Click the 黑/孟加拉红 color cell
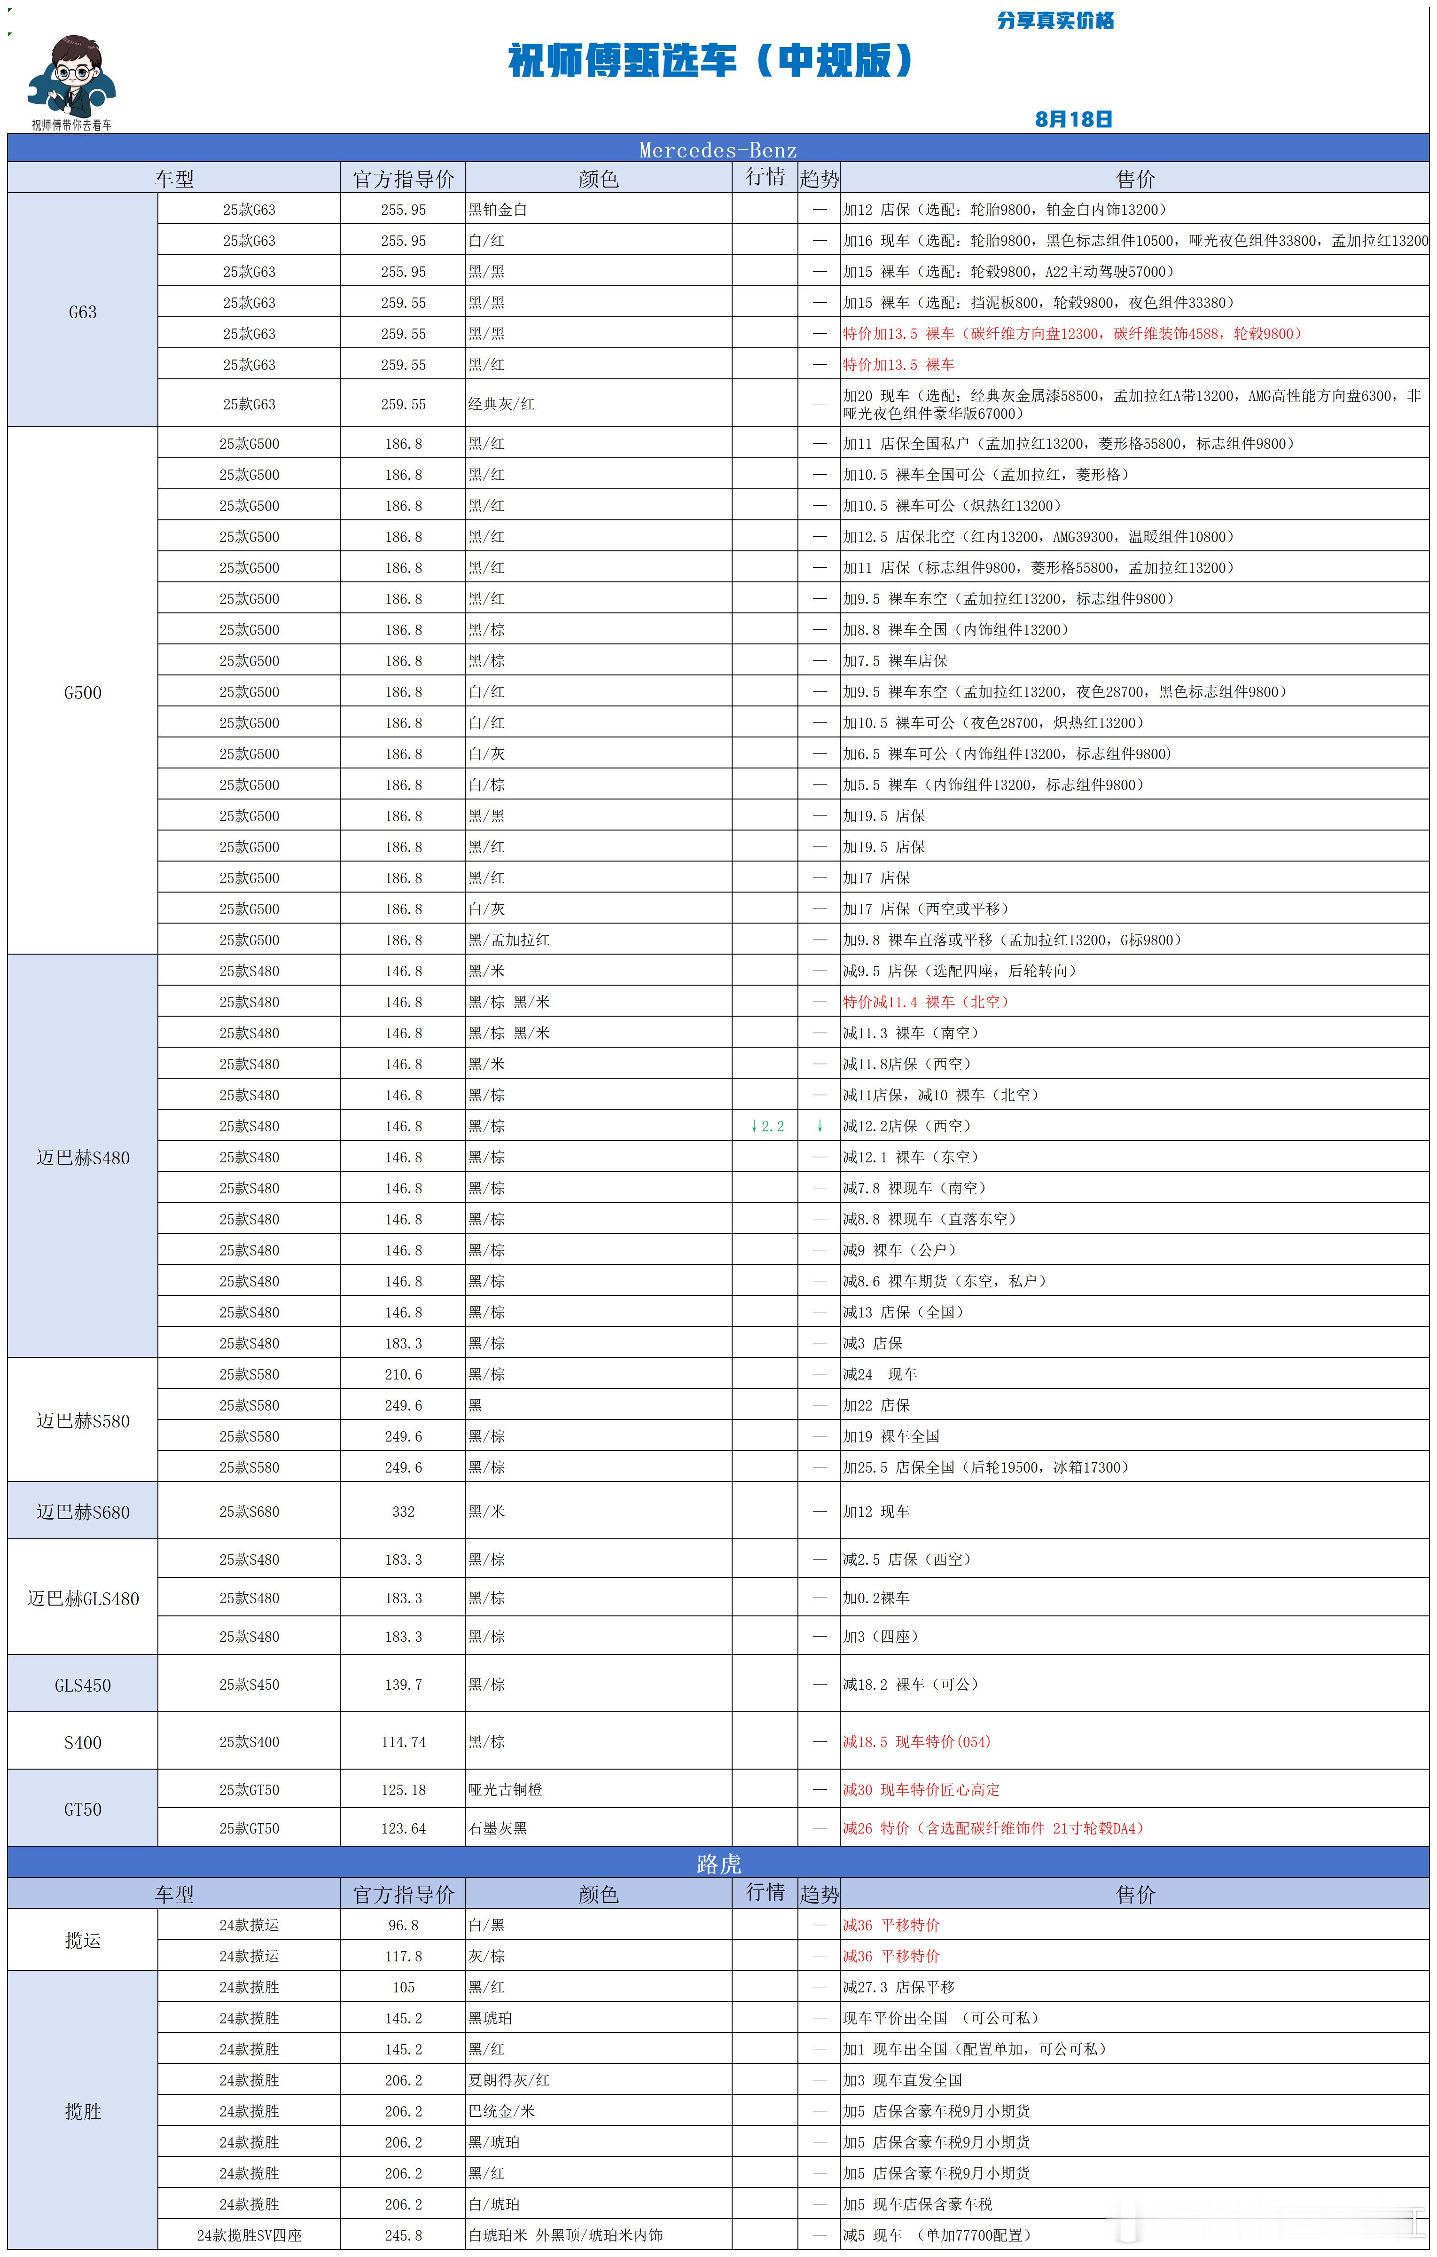 pyautogui.click(x=598, y=939)
